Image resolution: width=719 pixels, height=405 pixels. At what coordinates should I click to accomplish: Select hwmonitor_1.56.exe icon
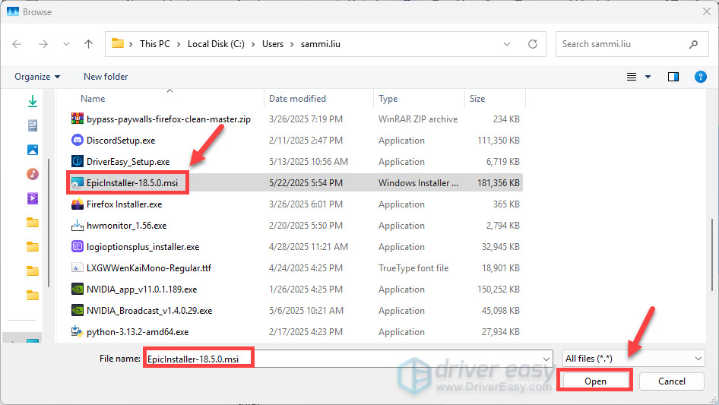point(78,225)
